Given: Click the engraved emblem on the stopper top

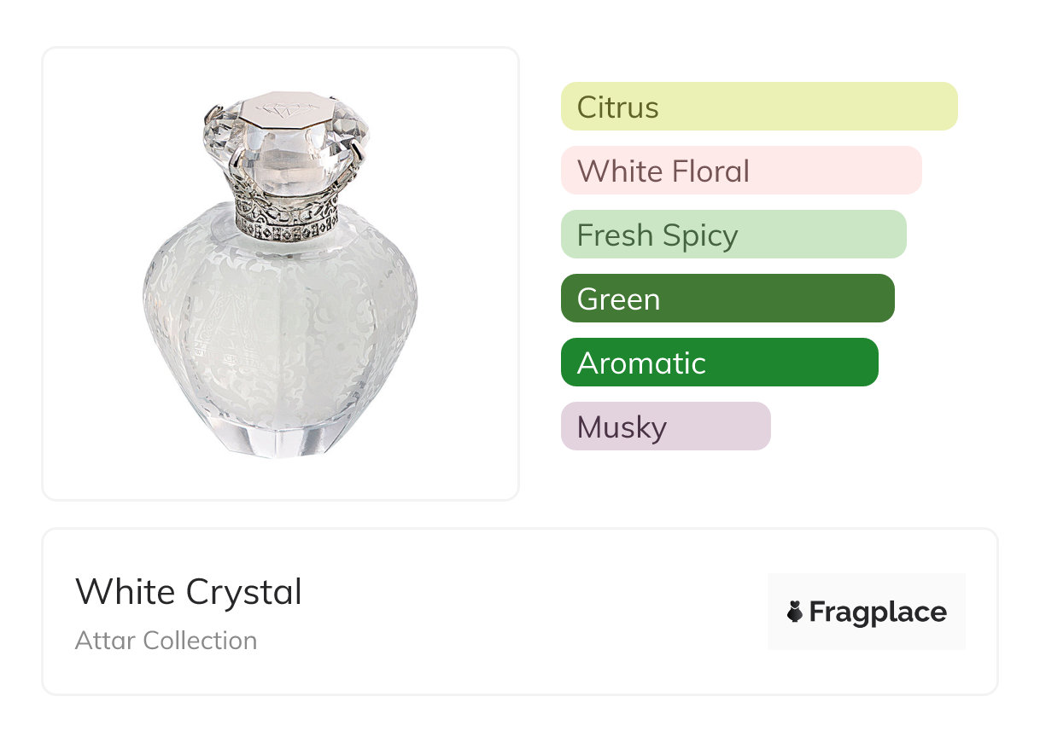Looking at the screenshot, I should pyautogui.click(x=278, y=109).
